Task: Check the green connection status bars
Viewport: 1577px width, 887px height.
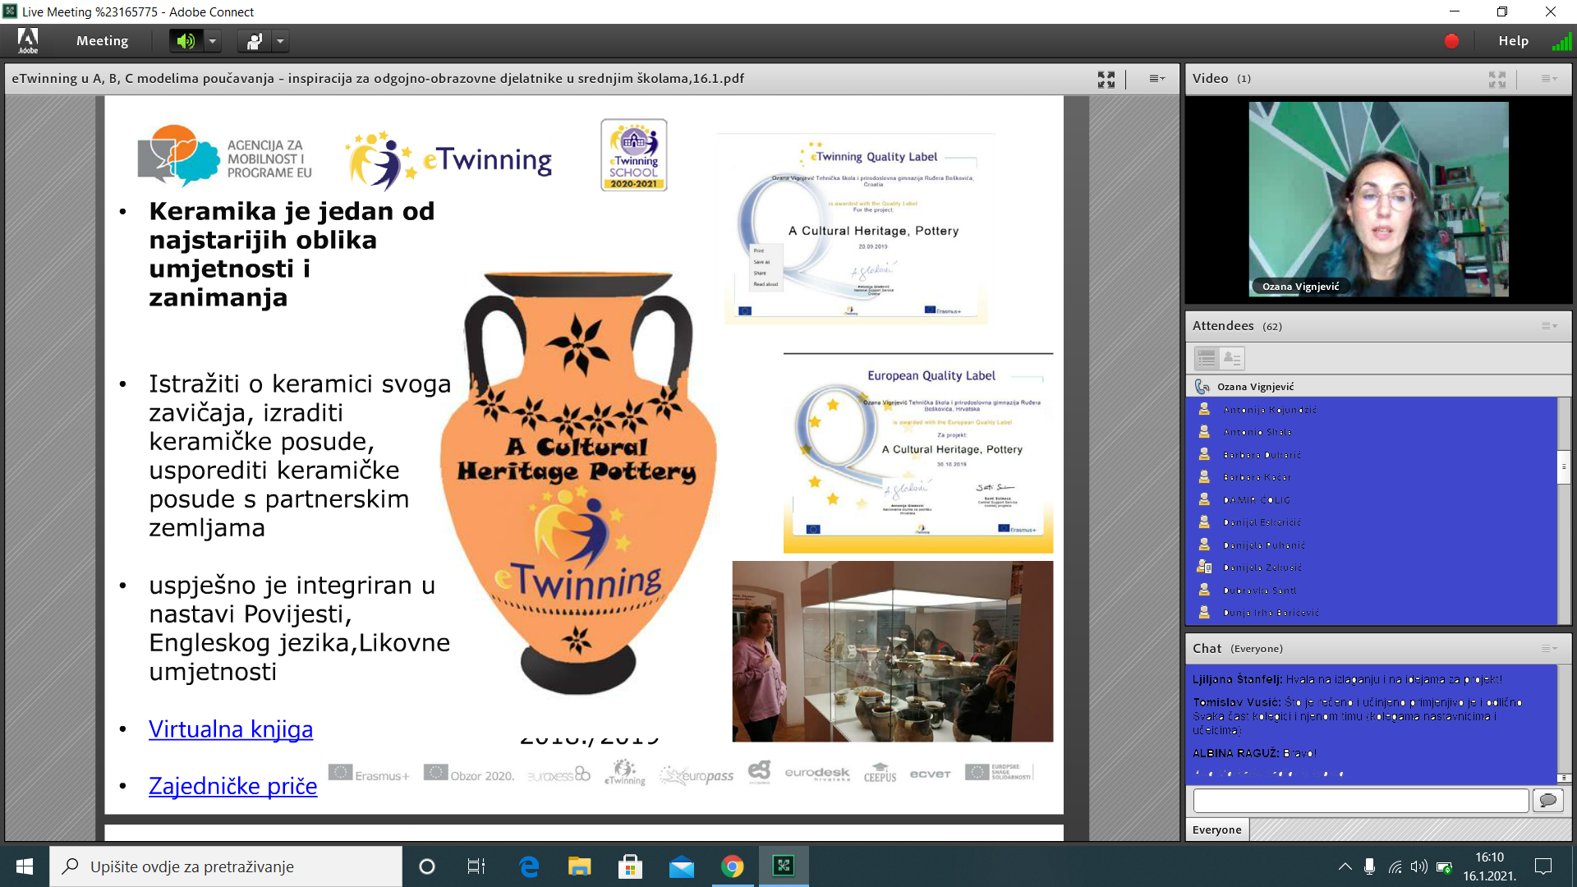Action: coord(1561,41)
